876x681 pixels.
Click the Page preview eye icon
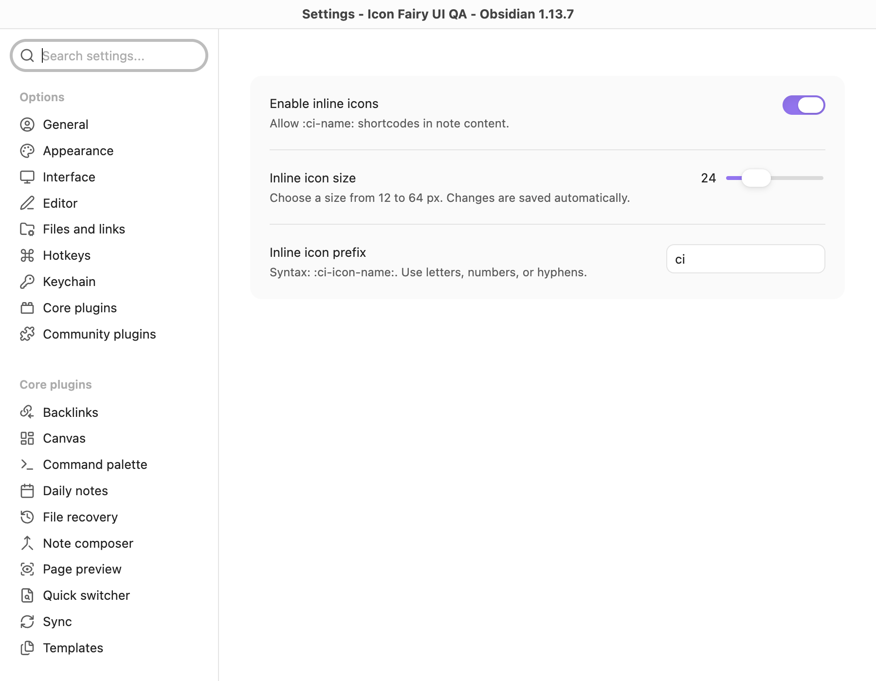pos(27,569)
